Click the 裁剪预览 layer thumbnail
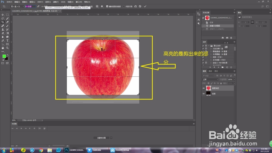This screenshot has width=272, height=153. click(209, 88)
